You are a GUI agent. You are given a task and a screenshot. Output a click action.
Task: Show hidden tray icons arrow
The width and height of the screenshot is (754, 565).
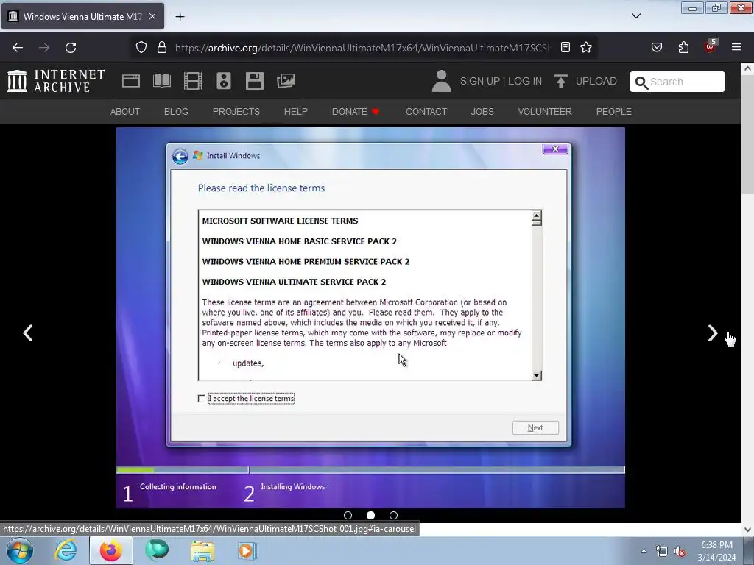[x=644, y=551]
